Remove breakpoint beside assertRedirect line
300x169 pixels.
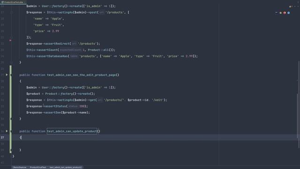(x=10, y=40)
